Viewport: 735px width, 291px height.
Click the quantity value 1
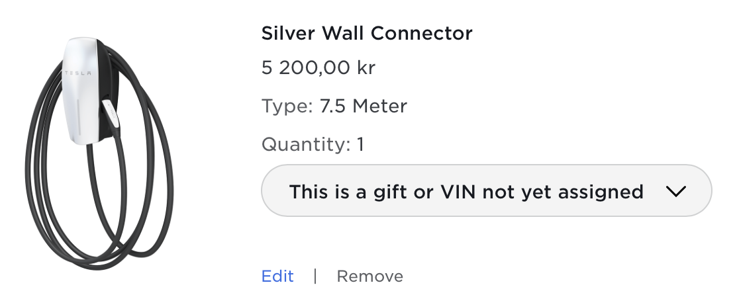tap(360, 144)
